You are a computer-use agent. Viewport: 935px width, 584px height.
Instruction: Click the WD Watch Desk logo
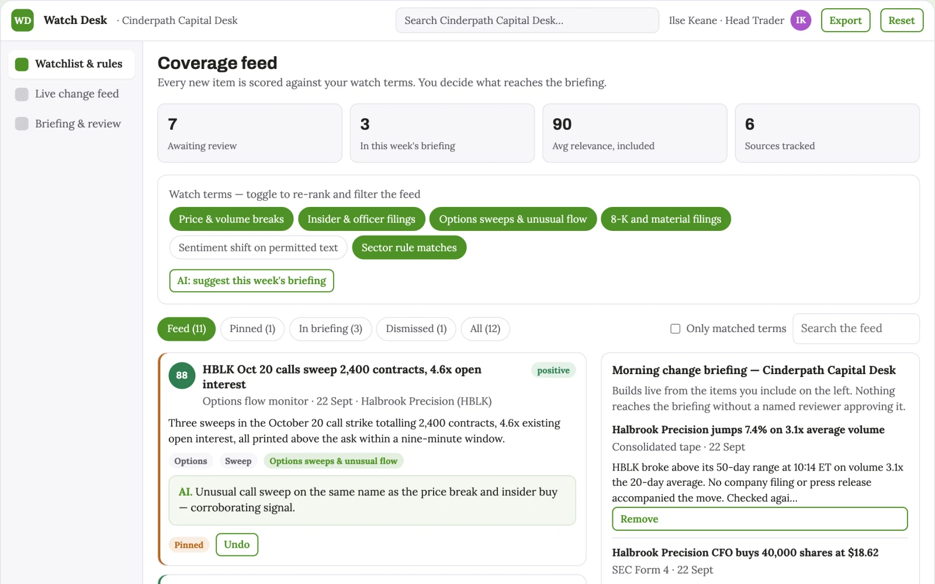click(22, 20)
